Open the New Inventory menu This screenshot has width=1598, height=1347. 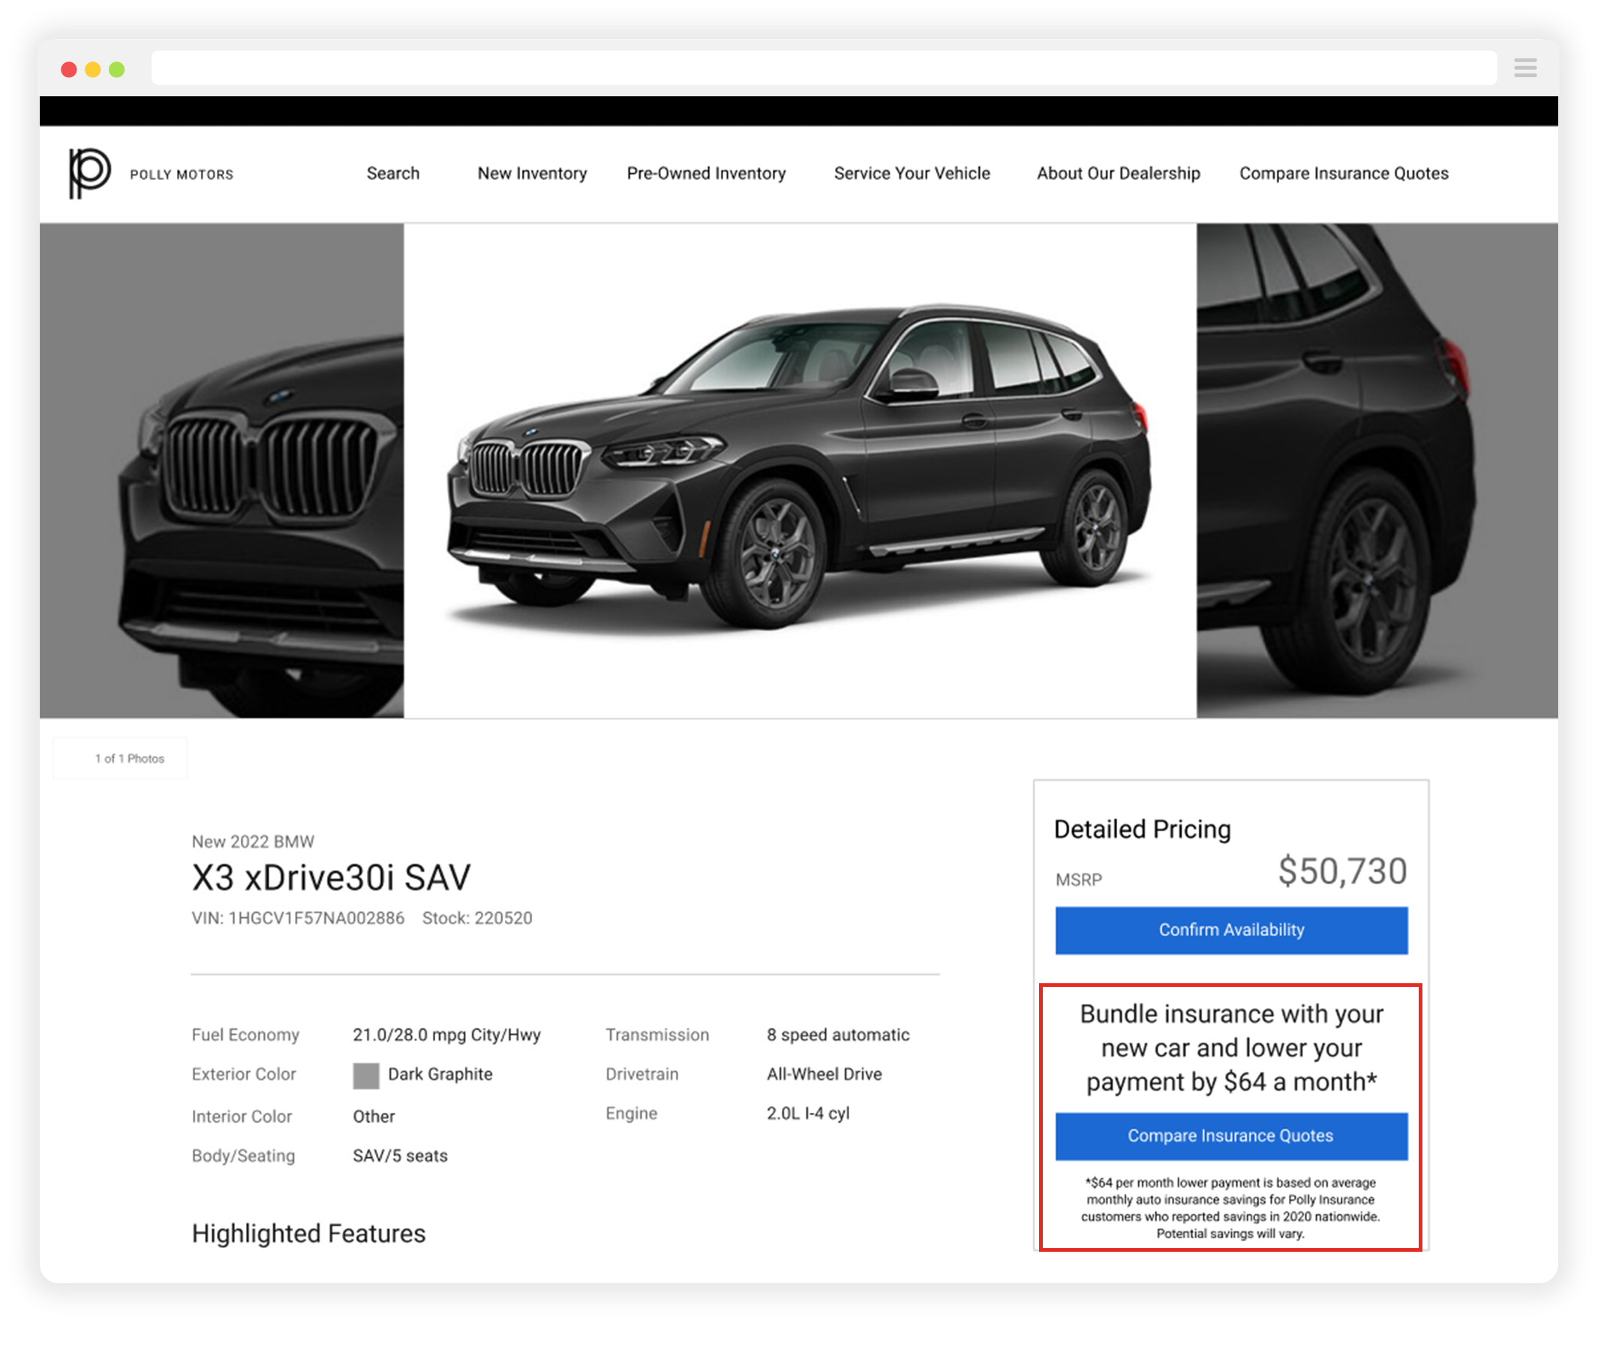tap(532, 173)
